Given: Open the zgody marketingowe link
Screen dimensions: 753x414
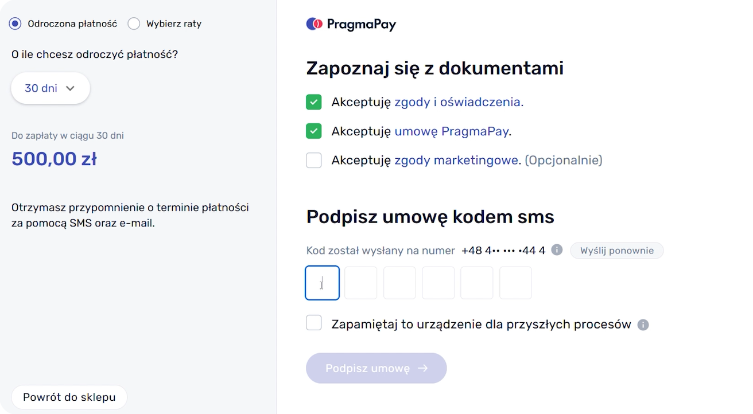Looking at the screenshot, I should point(456,160).
